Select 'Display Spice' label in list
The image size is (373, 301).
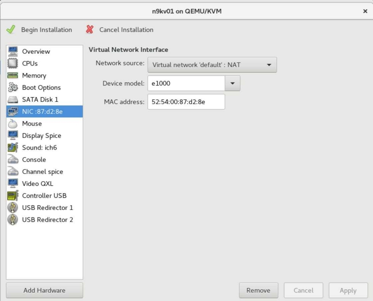[x=42, y=135]
